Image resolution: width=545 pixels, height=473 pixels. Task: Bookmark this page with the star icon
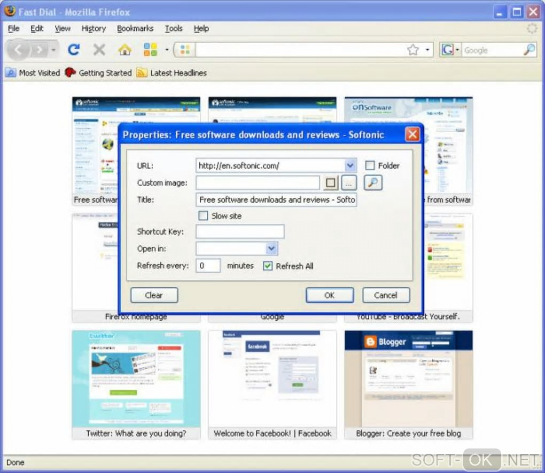413,50
